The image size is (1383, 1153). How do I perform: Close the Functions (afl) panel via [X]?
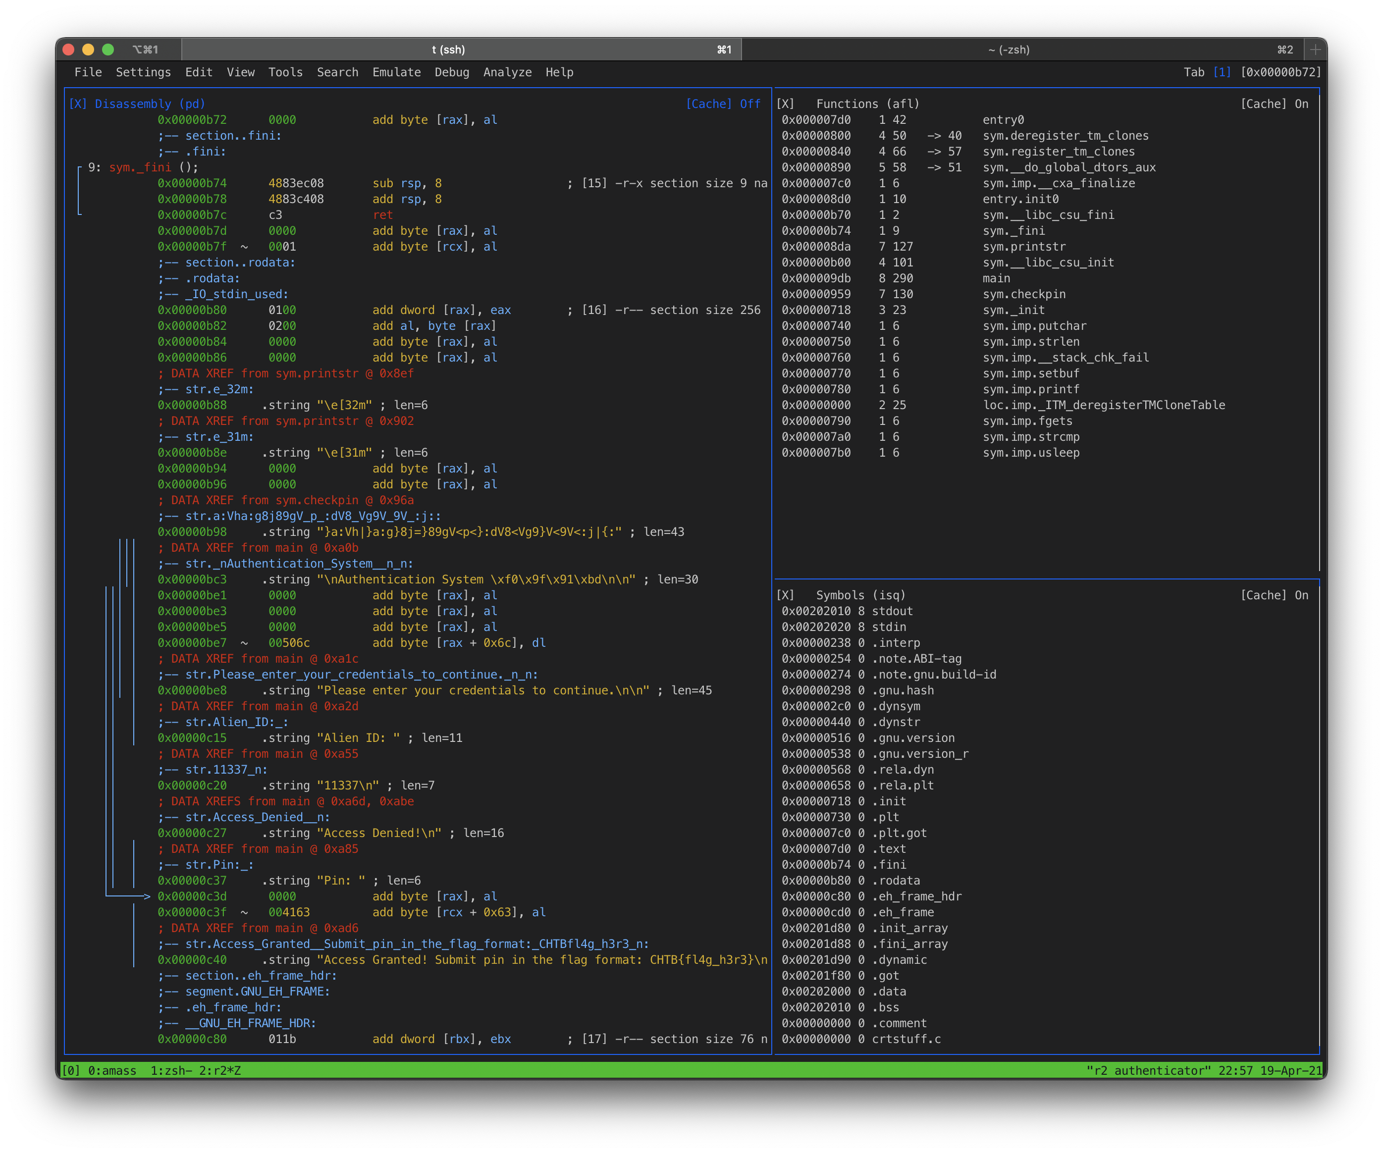[785, 104]
